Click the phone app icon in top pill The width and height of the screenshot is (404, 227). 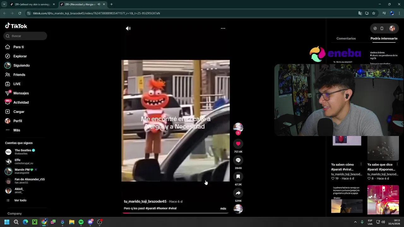tap(382, 28)
